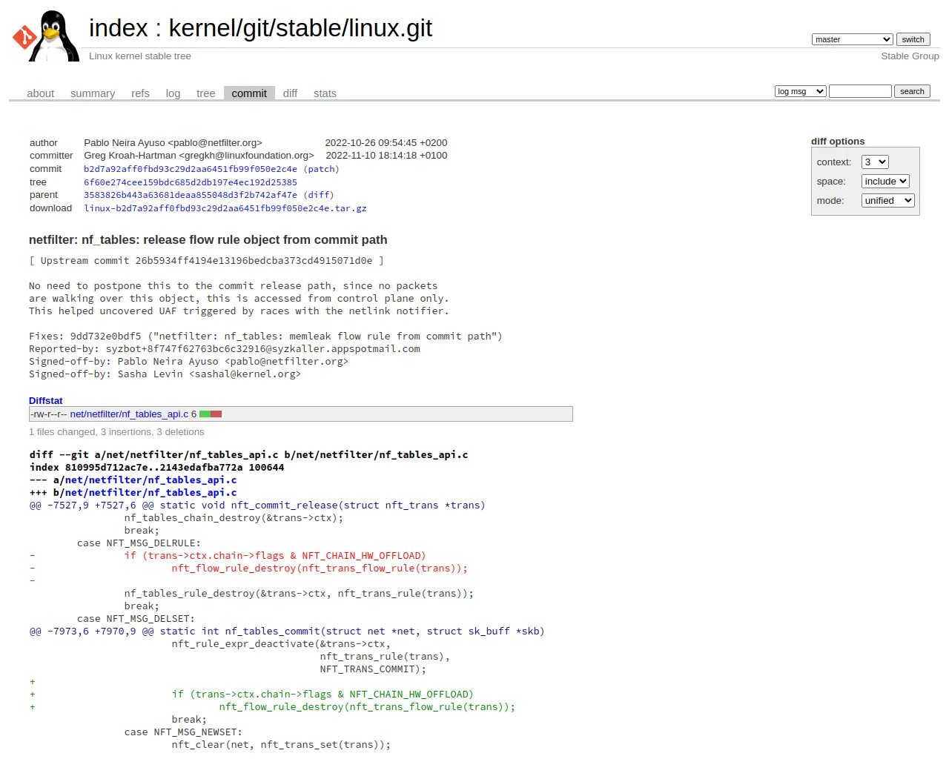Click the switch branch button
This screenshot has width=949, height=759.
[x=913, y=39]
